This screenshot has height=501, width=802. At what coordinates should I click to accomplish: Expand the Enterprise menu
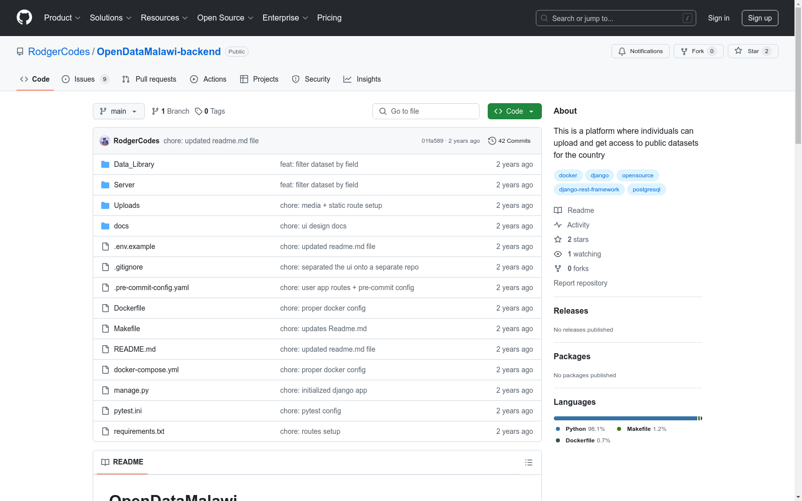(x=285, y=18)
